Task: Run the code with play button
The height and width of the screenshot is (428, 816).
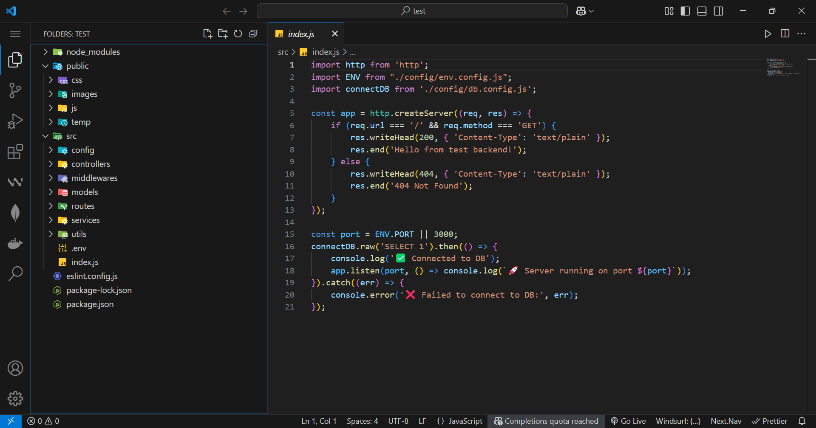Action: point(768,34)
